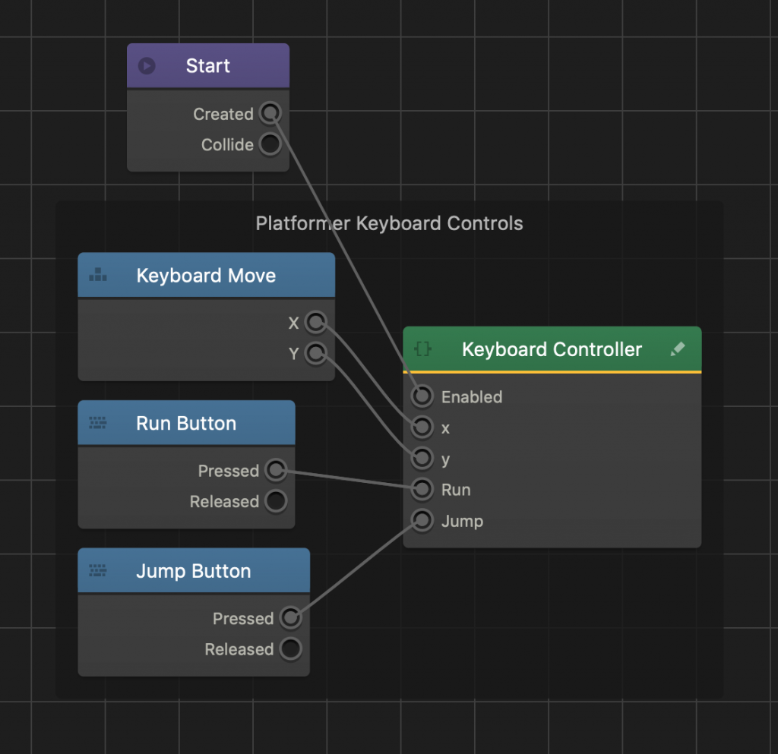This screenshot has width=778, height=754.
Task: Click the Created output port on Start node
Action: coord(270,113)
